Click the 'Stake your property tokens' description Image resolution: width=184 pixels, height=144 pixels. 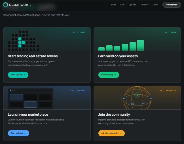[123, 63]
